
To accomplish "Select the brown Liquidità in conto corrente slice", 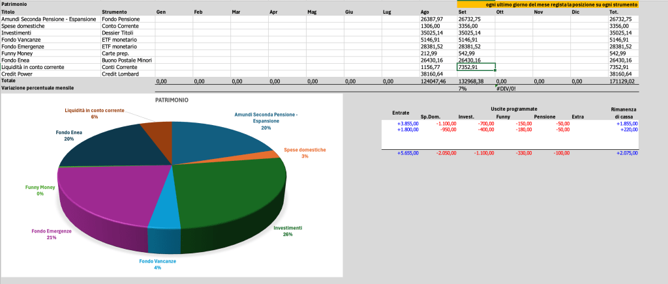I will [x=157, y=135].
